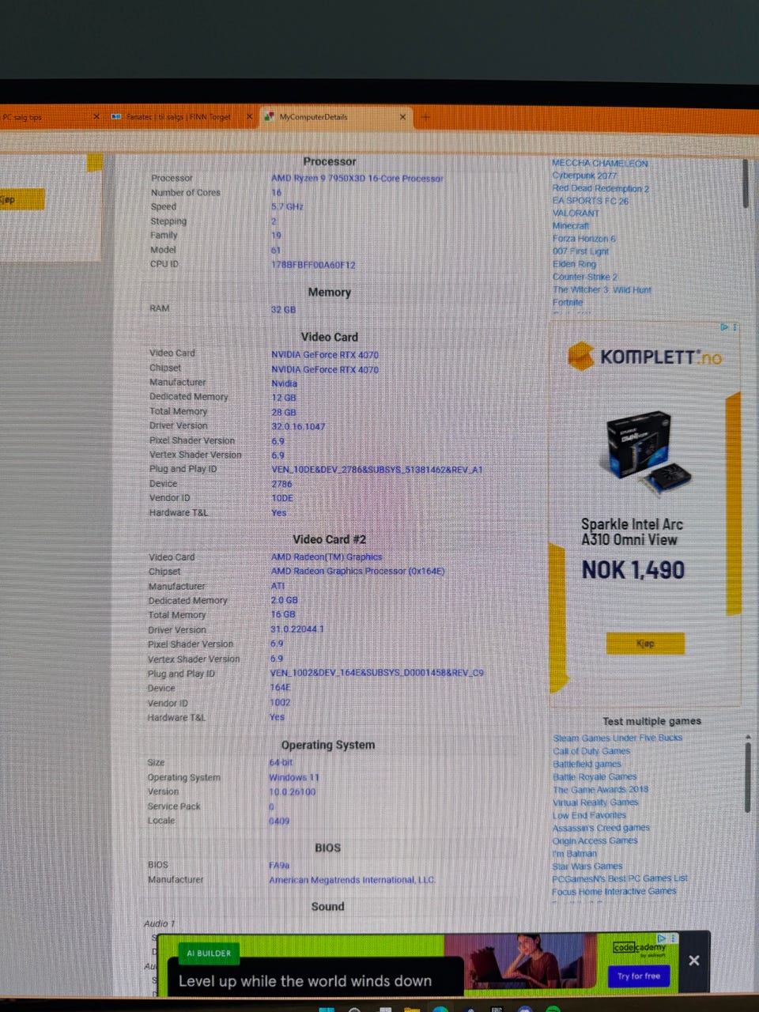
Task: Select the MyComputerDetails tab
Action: click(335, 117)
